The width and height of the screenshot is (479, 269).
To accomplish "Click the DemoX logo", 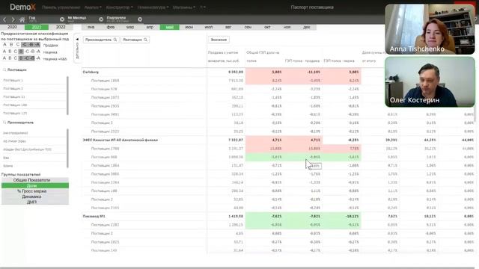I will click(x=22, y=7).
